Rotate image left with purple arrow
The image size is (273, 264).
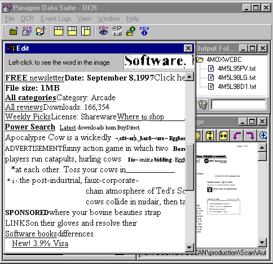(x=237, y=135)
